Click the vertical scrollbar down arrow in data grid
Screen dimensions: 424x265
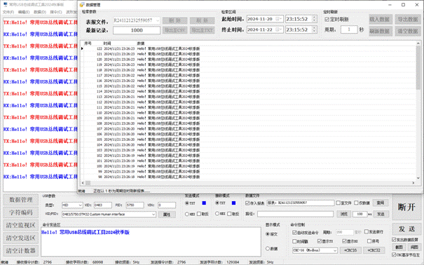(418, 177)
